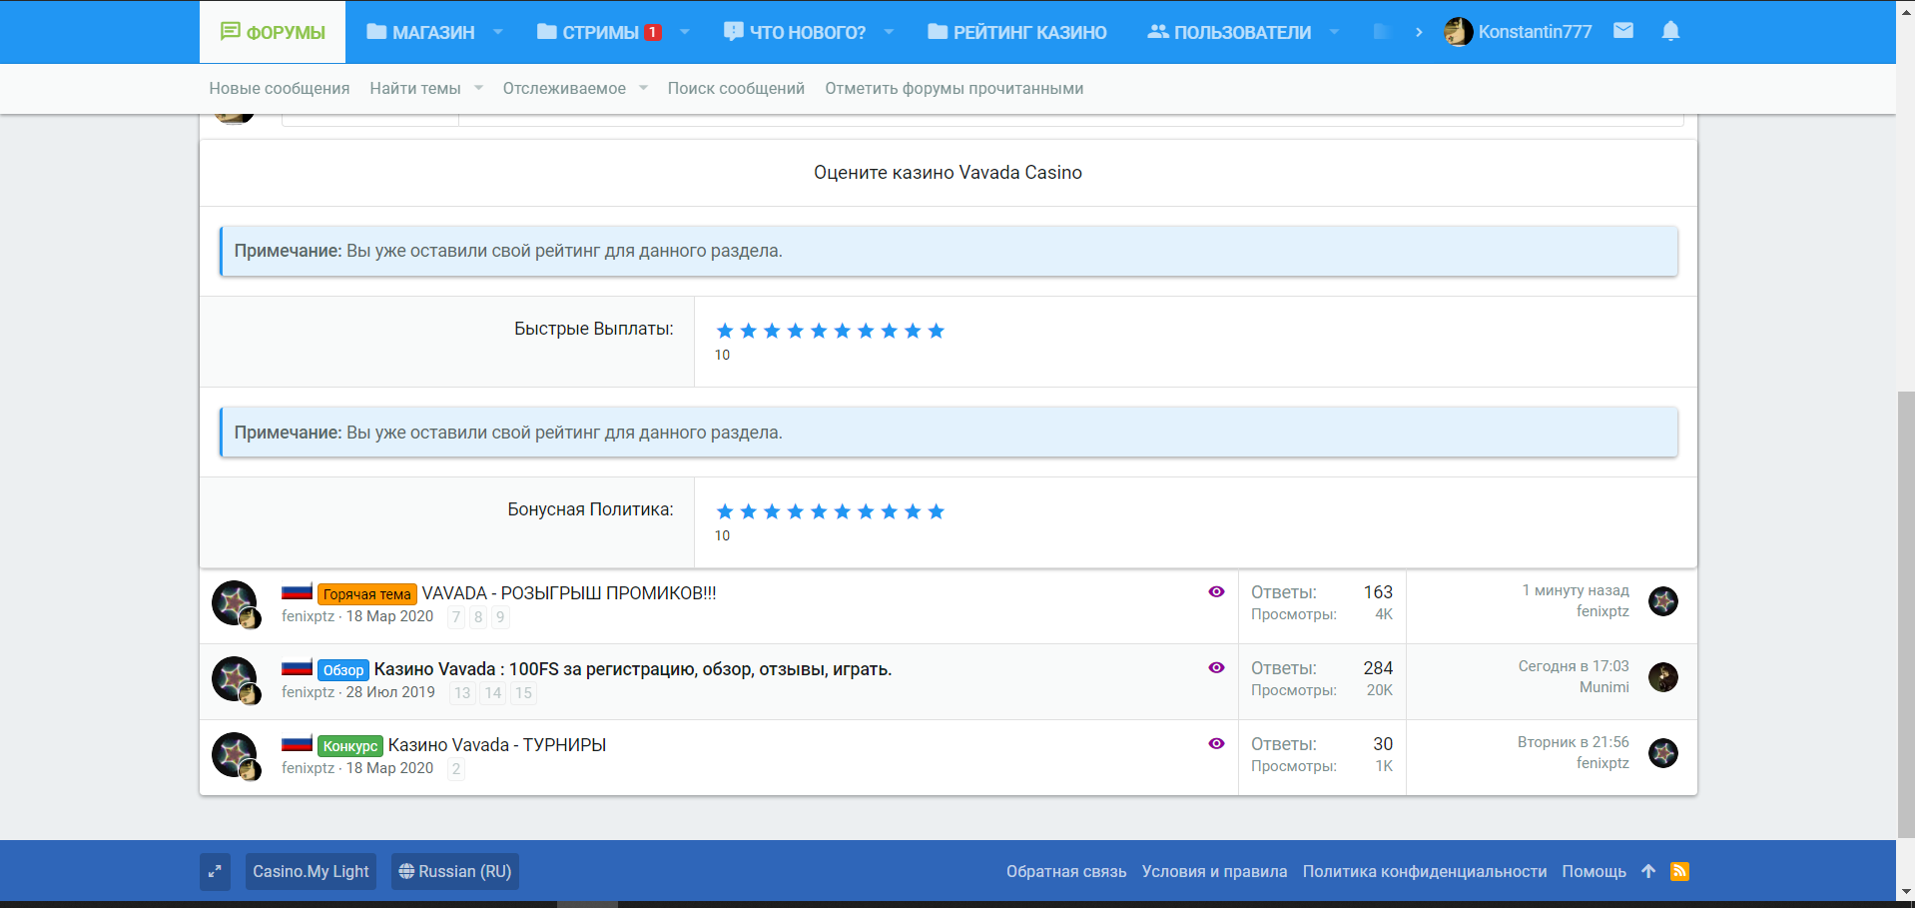Image resolution: width=1915 pixels, height=908 pixels.
Task: Click last poster avatar for ТУРНИРЫ row
Action: click(x=1663, y=753)
